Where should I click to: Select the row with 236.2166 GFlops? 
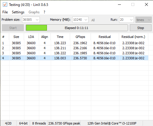pyautogui.click(x=74, y=48)
